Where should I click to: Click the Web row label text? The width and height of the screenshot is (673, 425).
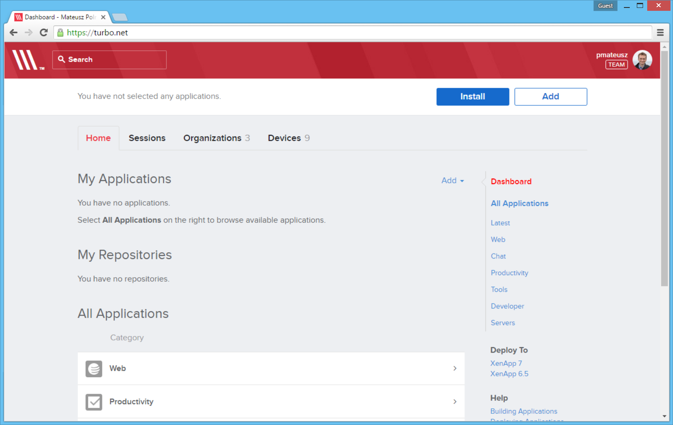coord(118,368)
